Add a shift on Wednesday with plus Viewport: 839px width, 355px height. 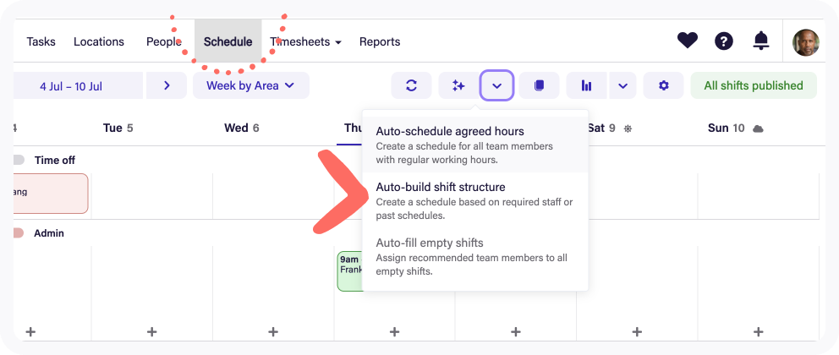pos(273,332)
